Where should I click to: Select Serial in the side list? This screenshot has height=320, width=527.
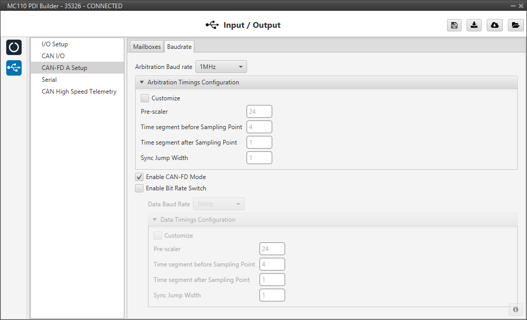coord(49,80)
